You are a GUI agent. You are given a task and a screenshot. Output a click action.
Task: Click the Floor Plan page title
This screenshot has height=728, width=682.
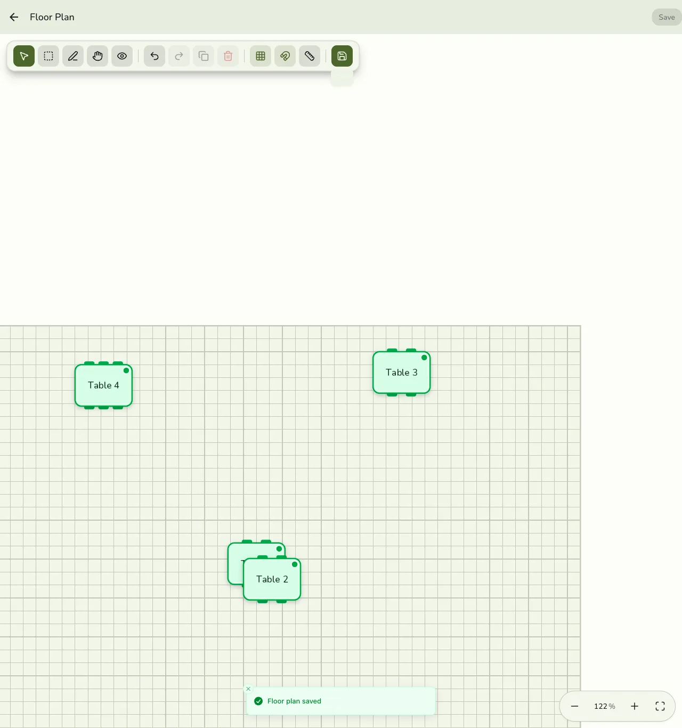52,17
